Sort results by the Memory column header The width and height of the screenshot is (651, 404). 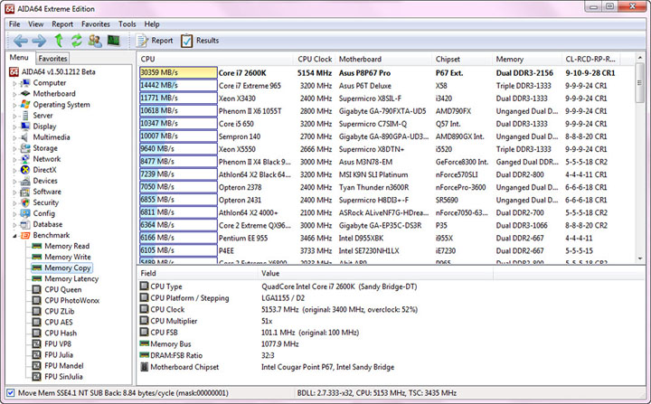[x=527, y=59]
